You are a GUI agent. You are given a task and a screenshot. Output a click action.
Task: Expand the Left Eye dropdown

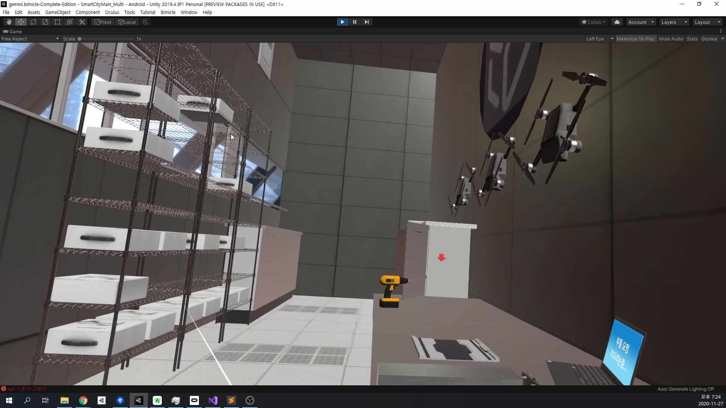coord(599,39)
